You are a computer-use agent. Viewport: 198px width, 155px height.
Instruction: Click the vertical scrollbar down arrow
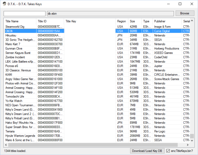click(192, 141)
